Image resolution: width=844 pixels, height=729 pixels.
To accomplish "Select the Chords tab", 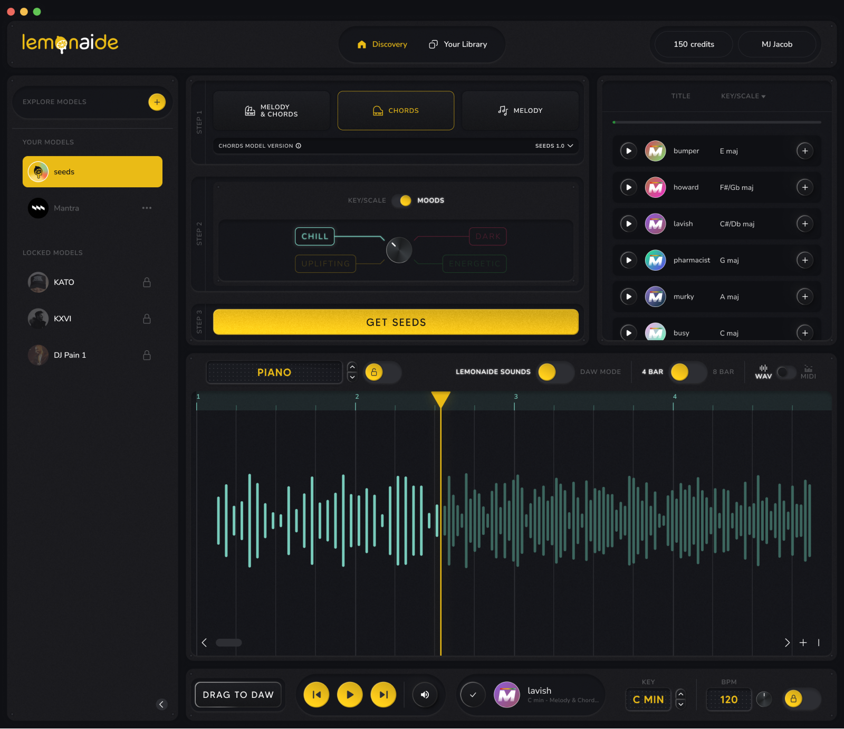I will pyautogui.click(x=396, y=111).
